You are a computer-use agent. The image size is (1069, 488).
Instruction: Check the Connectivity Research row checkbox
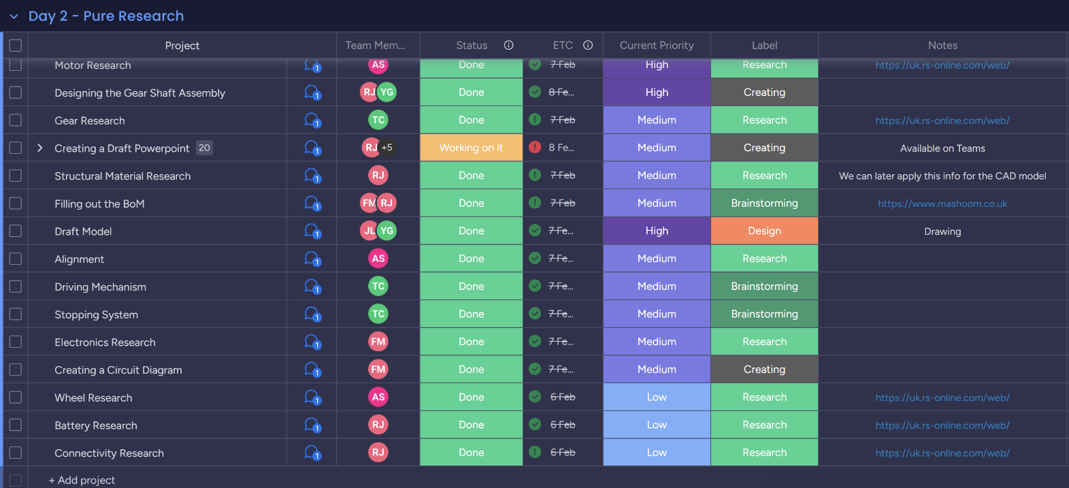pos(16,453)
